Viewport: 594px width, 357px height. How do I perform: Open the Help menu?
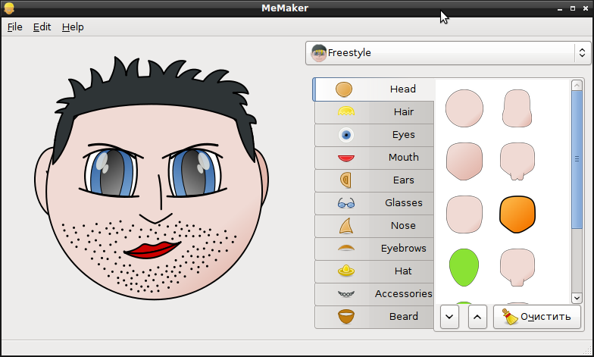(73, 27)
